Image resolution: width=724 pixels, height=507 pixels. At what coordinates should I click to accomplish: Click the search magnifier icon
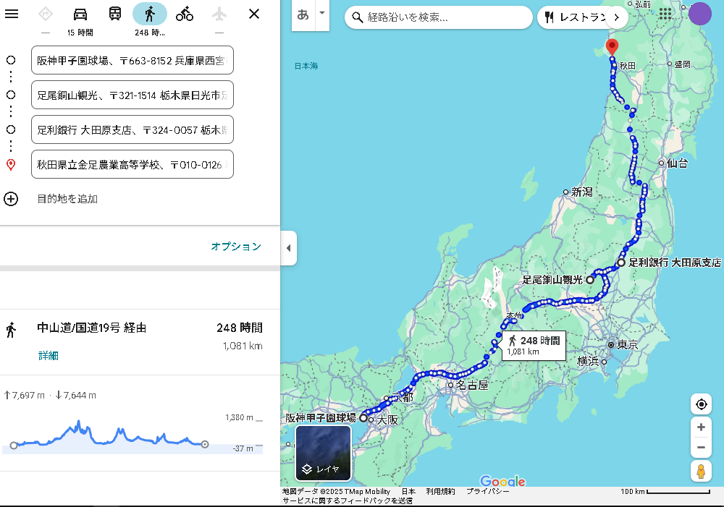pos(357,17)
